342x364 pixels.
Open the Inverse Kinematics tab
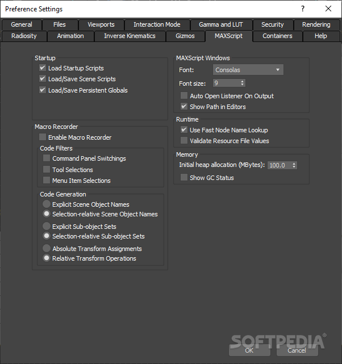[x=130, y=36]
